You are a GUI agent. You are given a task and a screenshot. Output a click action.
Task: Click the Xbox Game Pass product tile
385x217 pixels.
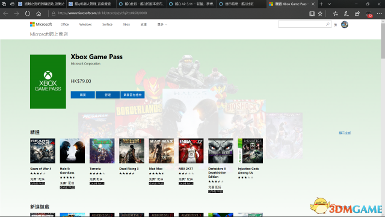click(48, 81)
